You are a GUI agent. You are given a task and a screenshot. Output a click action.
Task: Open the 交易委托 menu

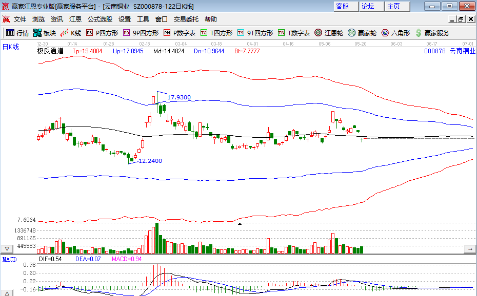pyautogui.click(x=186, y=19)
